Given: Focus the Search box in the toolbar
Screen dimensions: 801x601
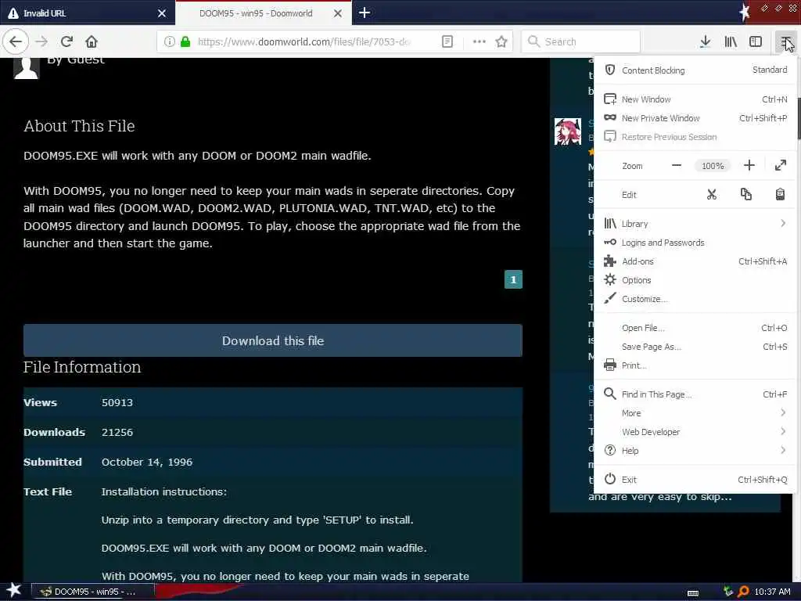Looking at the screenshot, I should (581, 41).
